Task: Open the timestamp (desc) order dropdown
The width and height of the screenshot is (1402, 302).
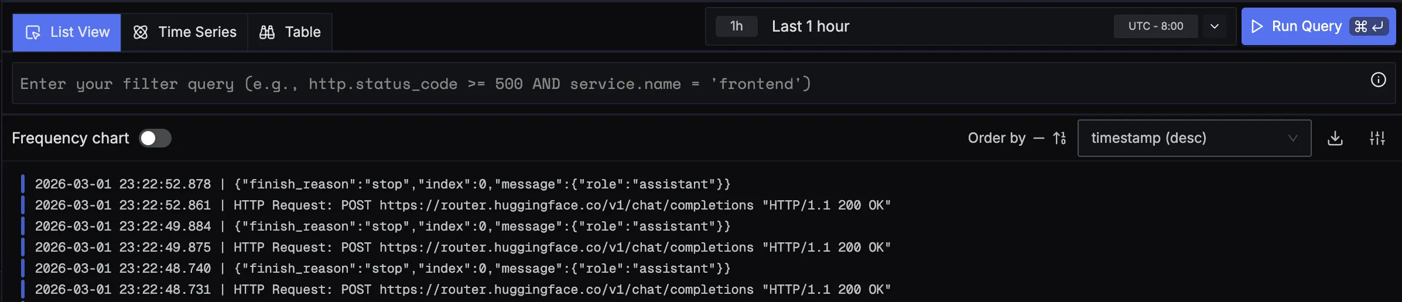Action: [x=1194, y=139]
